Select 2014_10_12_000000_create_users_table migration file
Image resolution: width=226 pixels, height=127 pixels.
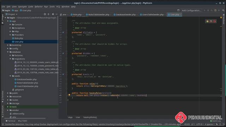coord(36,62)
